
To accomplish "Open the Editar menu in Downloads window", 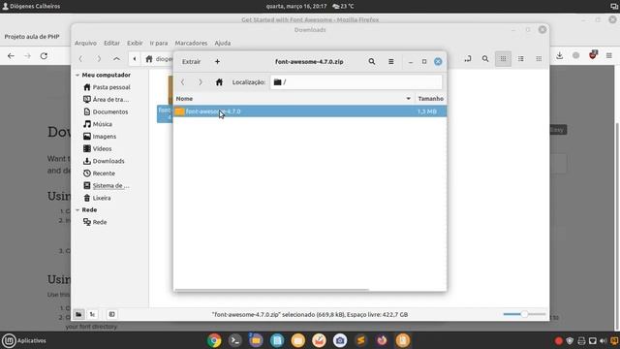I will pyautogui.click(x=111, y=43).
